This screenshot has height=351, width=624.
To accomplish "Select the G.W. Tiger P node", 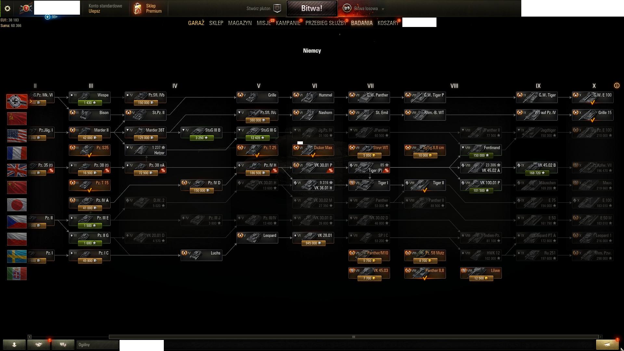I will click(425, 97).
